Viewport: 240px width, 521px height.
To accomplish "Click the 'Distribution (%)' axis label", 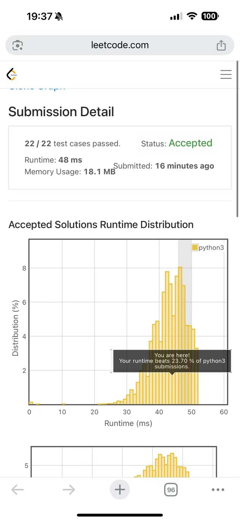I will (x=15, y=328).
